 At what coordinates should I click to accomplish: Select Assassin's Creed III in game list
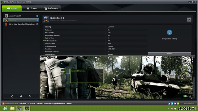pyautogui.click(x=21, y=16)
